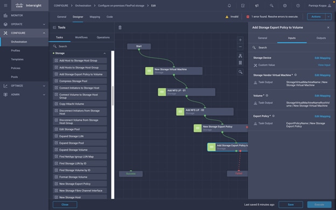
Task: Open Pools in the sidebar
Action: coord(15,77)
